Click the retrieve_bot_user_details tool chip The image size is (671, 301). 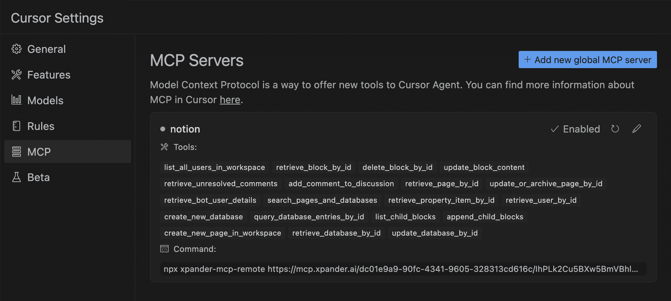(210, 200)
